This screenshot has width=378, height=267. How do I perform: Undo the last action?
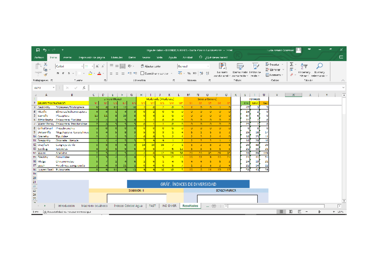(x=45, y=50)
